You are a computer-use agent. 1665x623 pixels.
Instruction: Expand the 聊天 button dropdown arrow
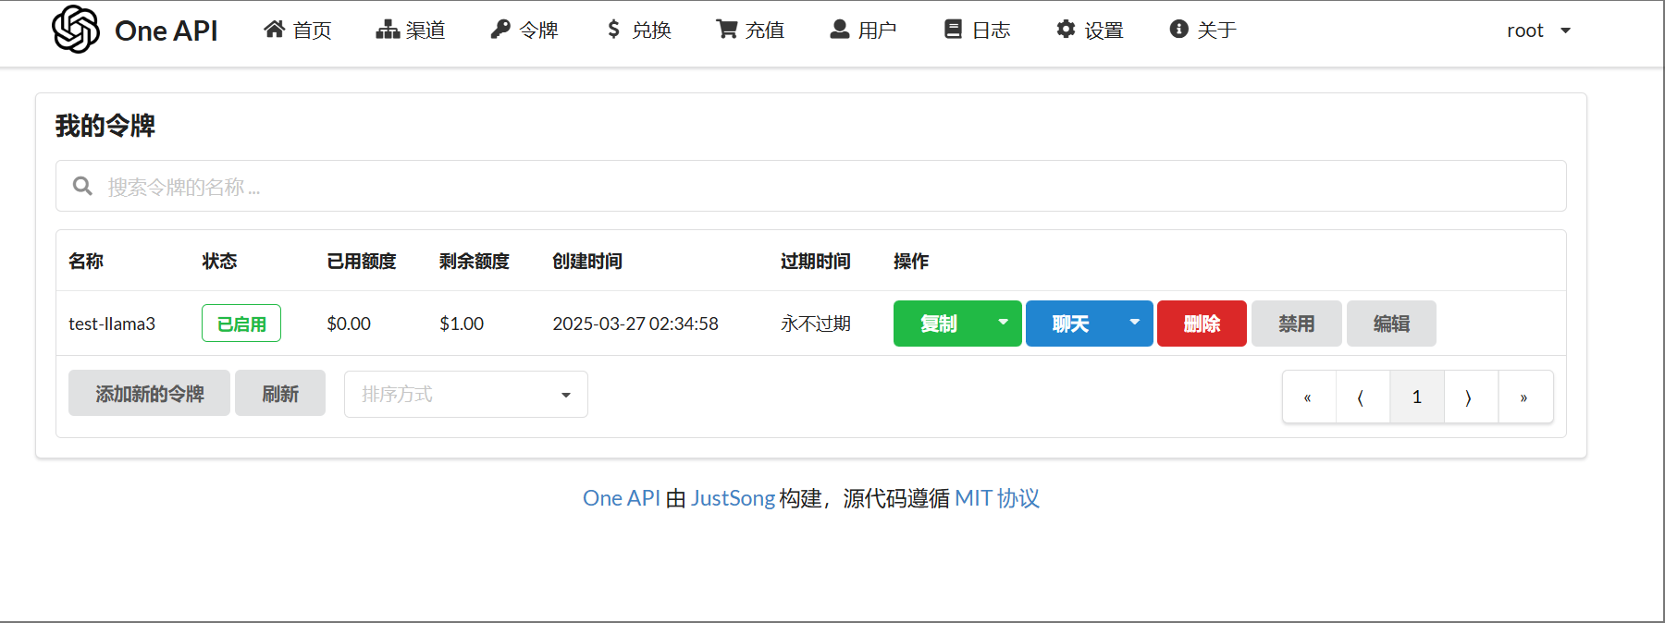click(x=1134, y=323)
